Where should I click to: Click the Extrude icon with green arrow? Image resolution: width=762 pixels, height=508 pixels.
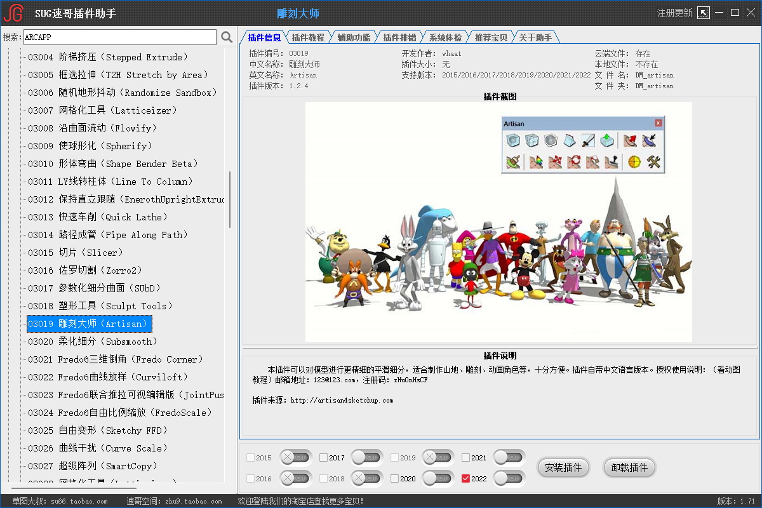click(606, 140)
